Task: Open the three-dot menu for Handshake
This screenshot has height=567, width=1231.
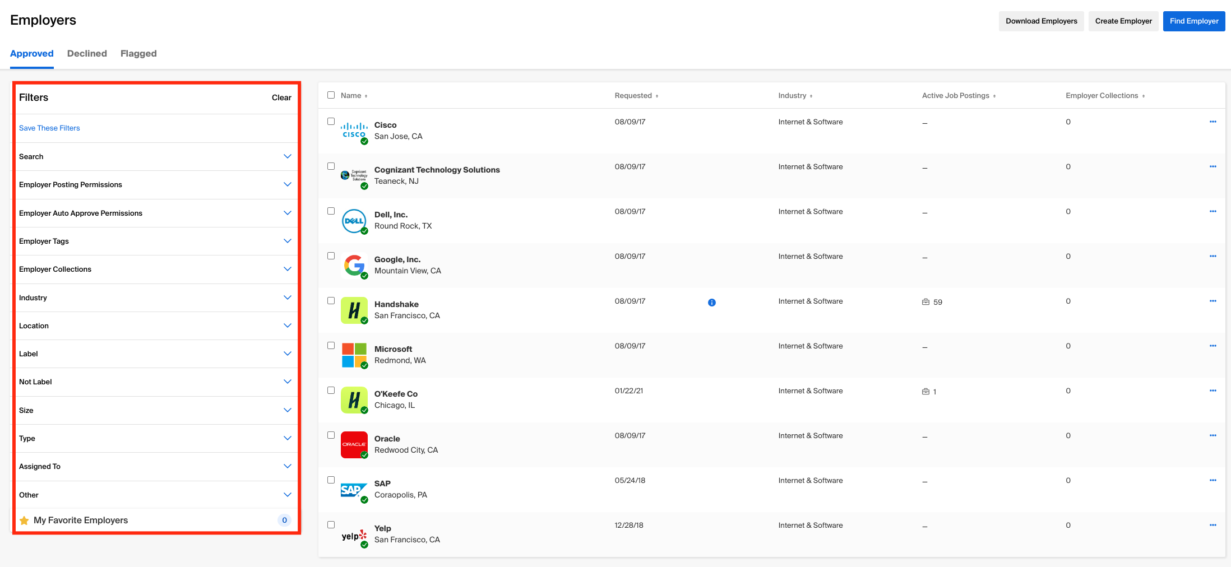Action: coord(1213,301)
